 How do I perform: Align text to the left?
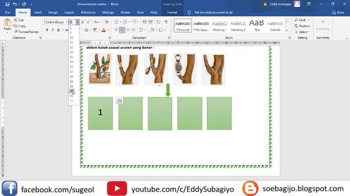(x=116, y=30)
